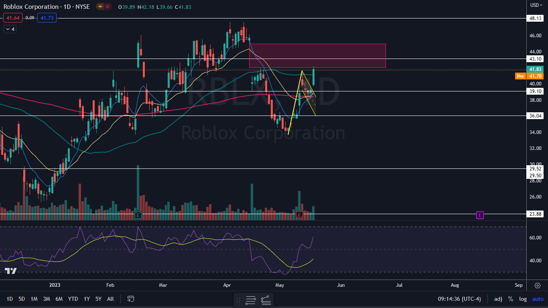Select the 5Y time range
This screenshot has height=308, width=548.
coord(98,299)
